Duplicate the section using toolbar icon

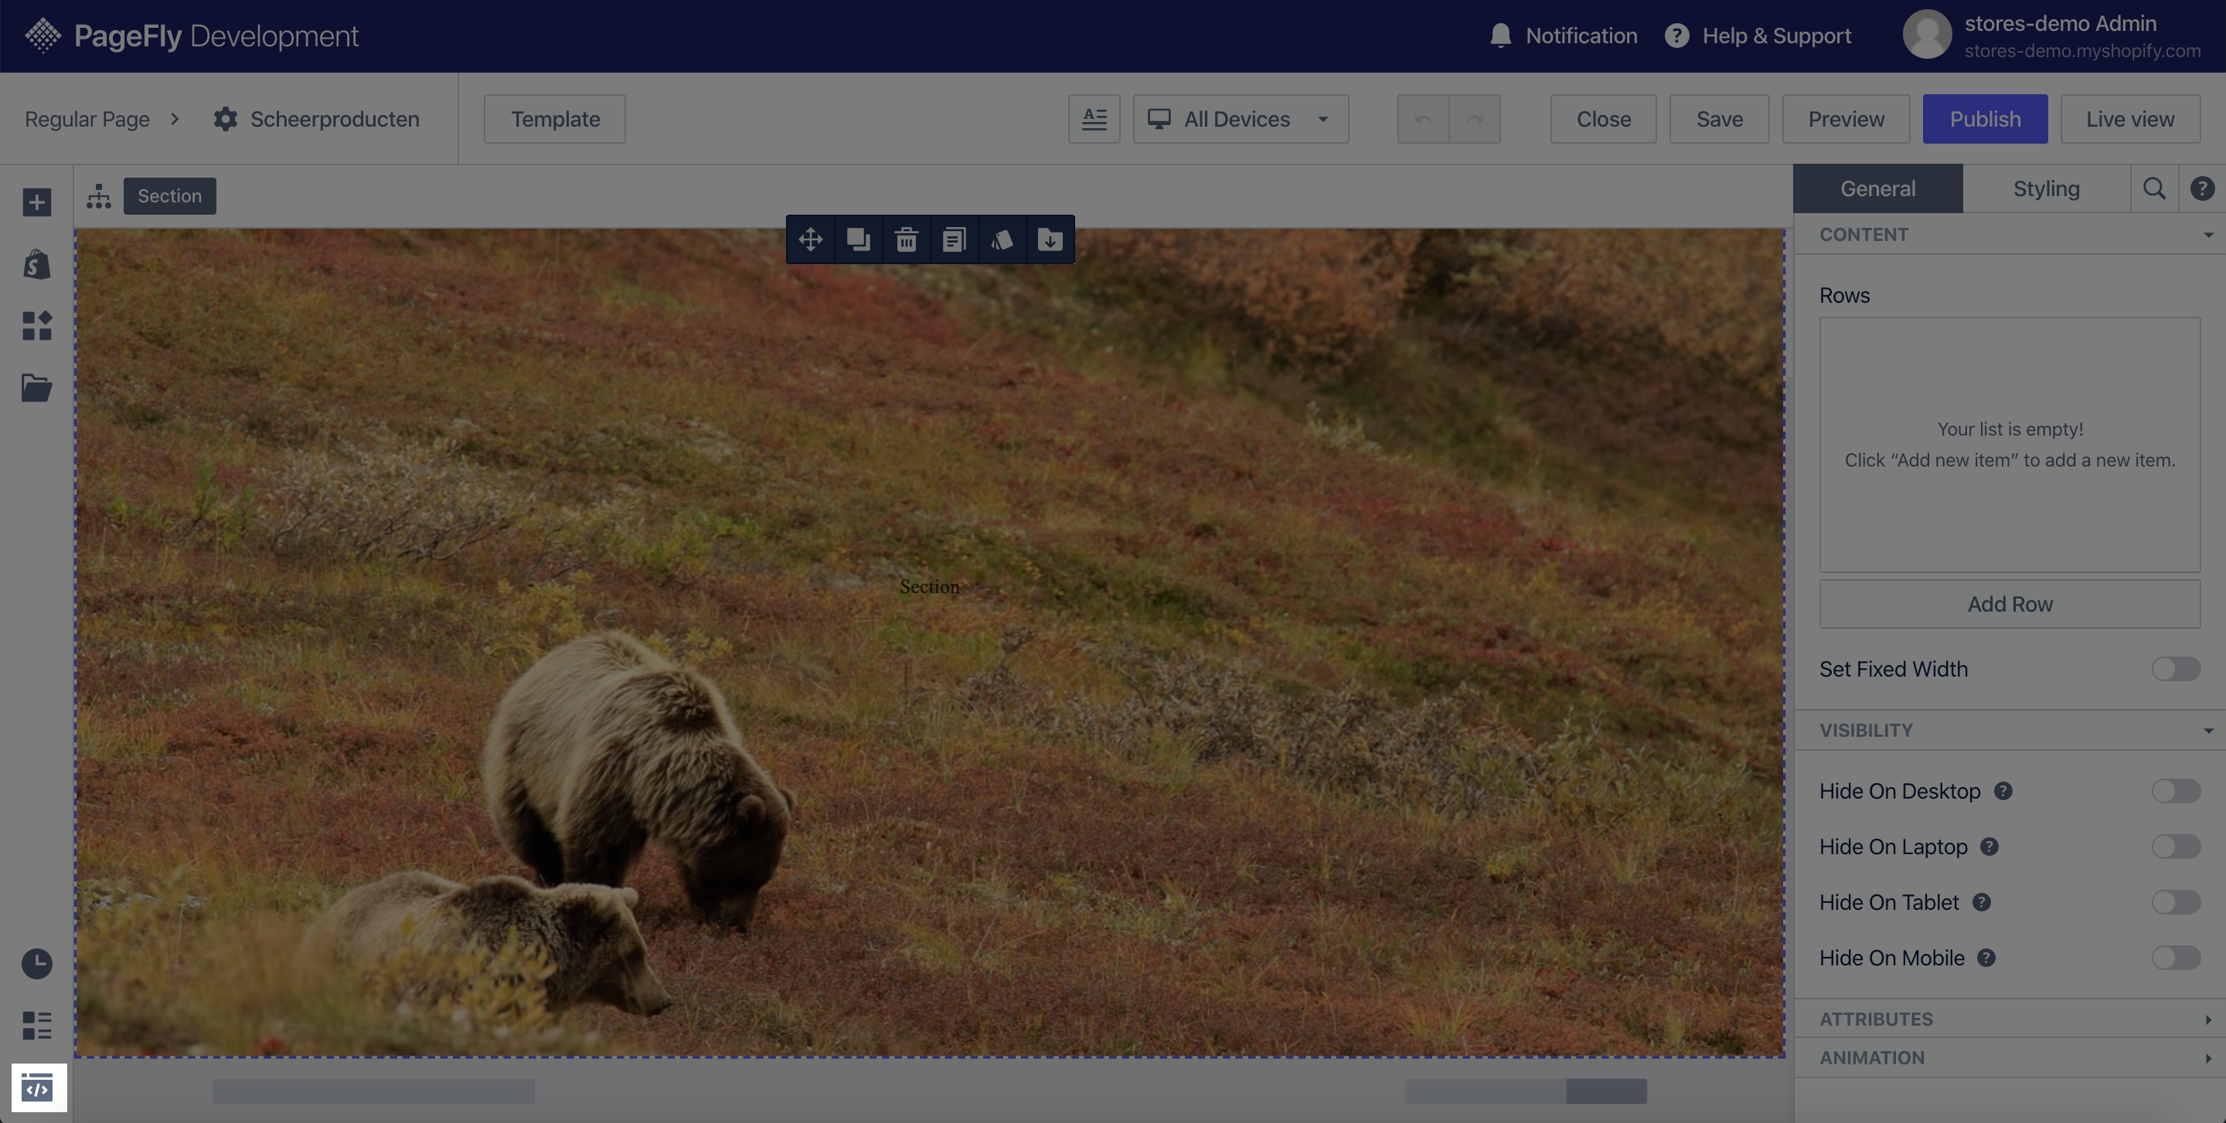pyautogui.click(x=858, y=239)
